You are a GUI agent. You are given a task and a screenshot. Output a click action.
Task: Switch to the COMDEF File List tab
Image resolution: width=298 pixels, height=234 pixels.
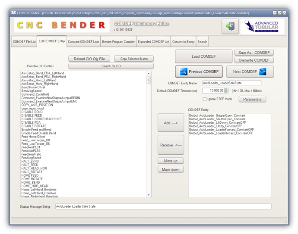(x=24, y=42)
